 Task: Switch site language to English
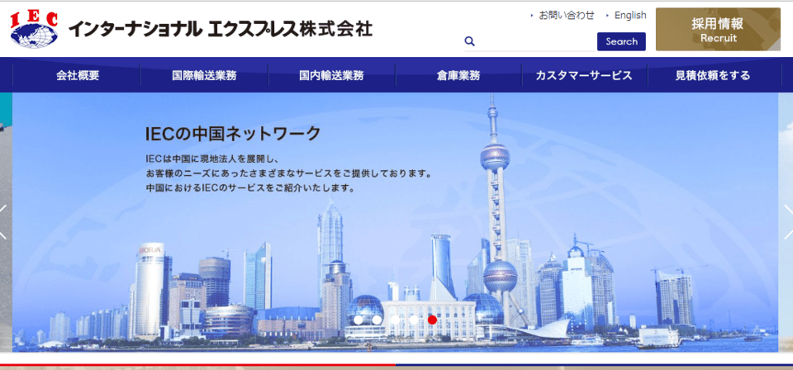(630, 15)
